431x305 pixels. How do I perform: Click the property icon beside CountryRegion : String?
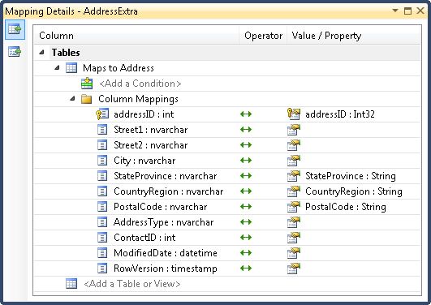click(294, 191)
